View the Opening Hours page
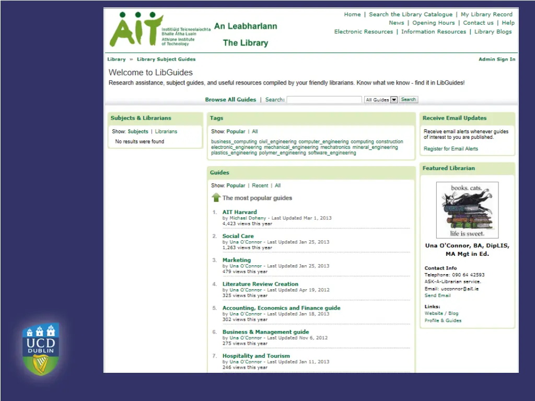The height and width of the screenshot is (401, 535). [x=434, y=23]
